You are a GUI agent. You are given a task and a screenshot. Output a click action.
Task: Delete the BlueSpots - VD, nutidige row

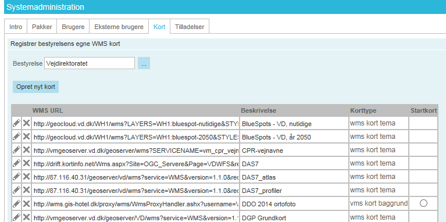pyautogui.click(x=26, y=123)
